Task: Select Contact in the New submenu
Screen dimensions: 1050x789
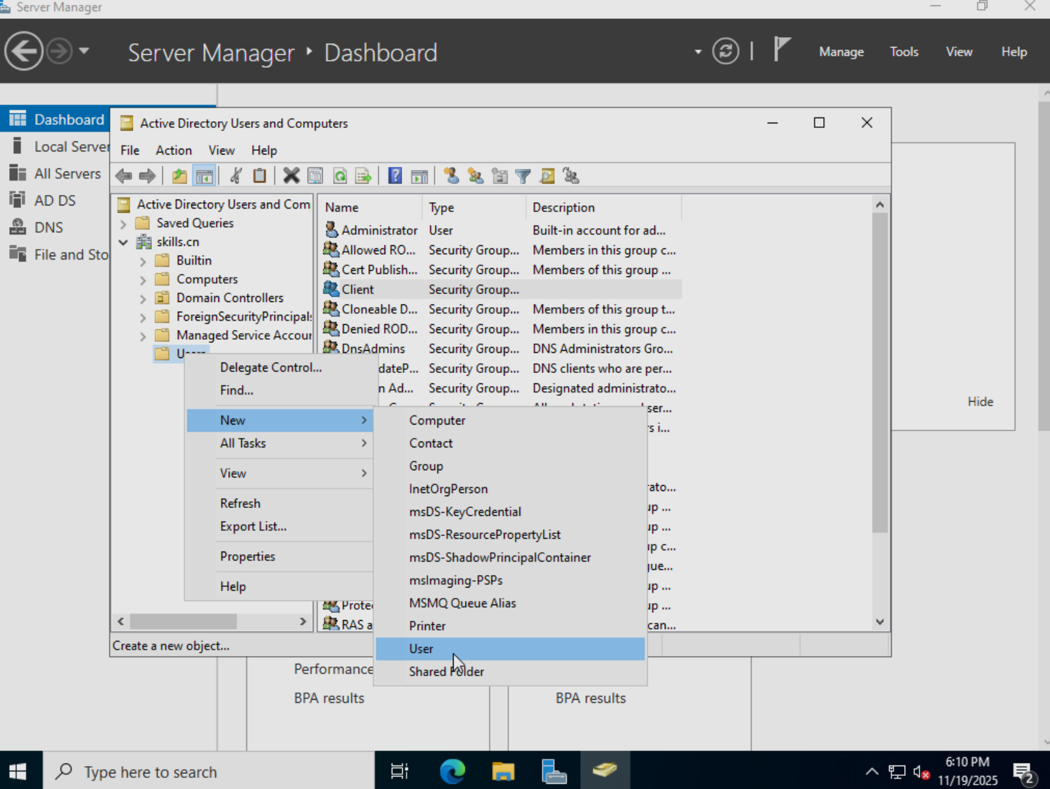Action: pos(510,443)
